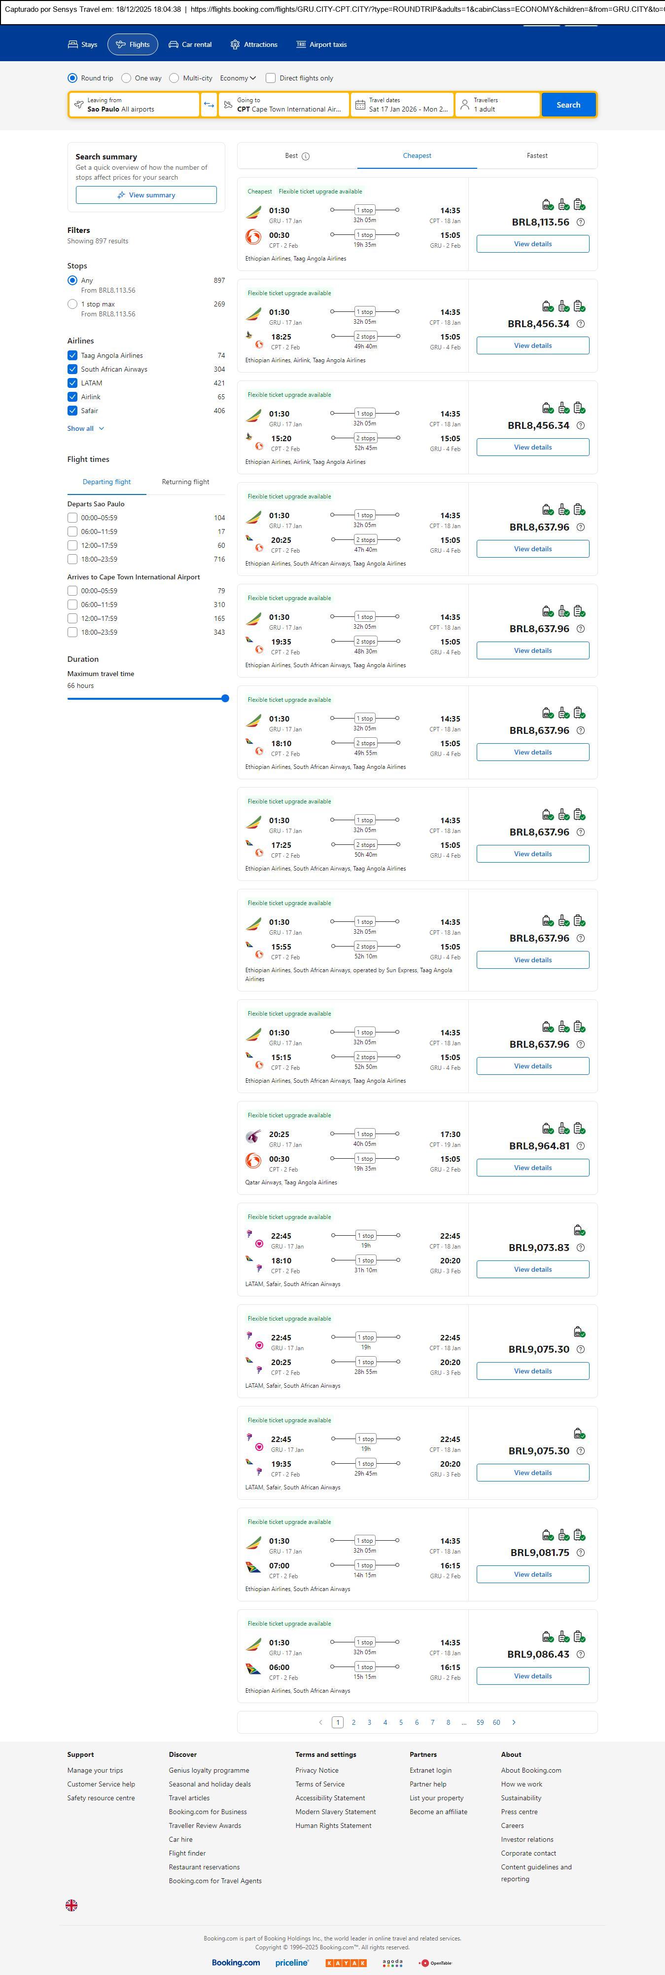Select the 1 stop max radio option

(72, 304)
